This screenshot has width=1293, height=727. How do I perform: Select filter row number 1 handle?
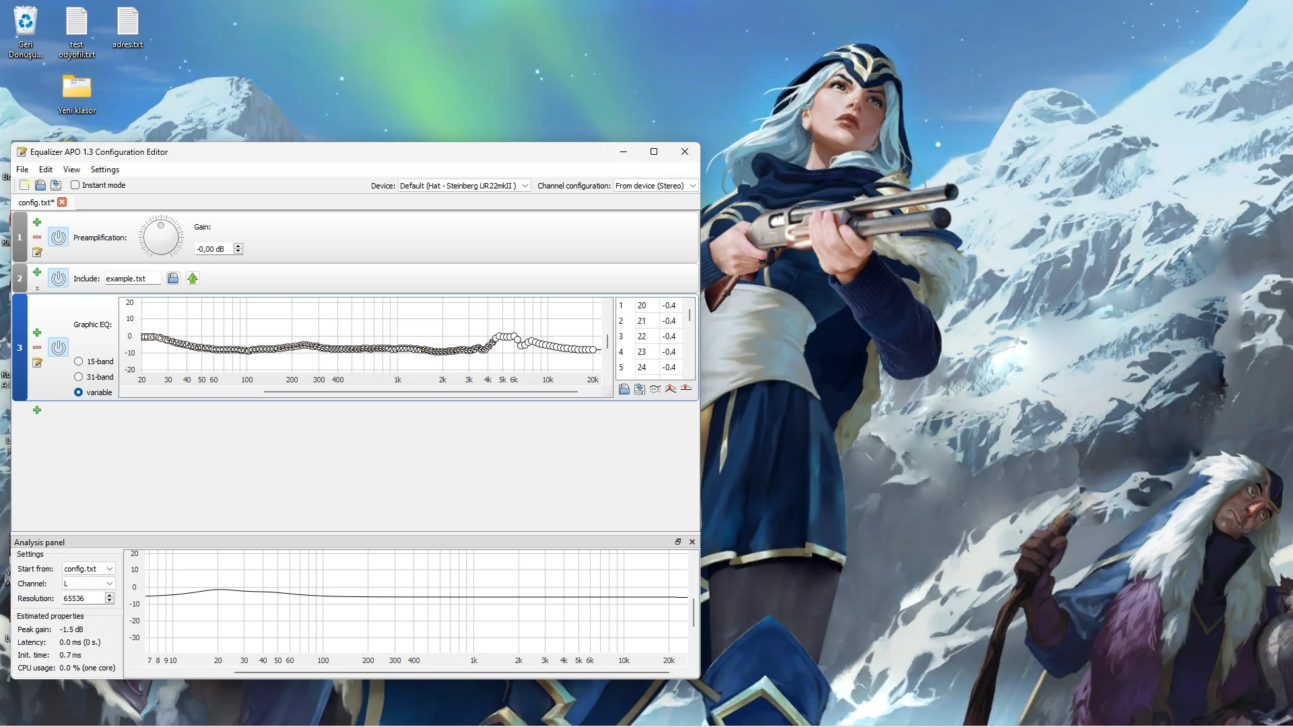20,237
